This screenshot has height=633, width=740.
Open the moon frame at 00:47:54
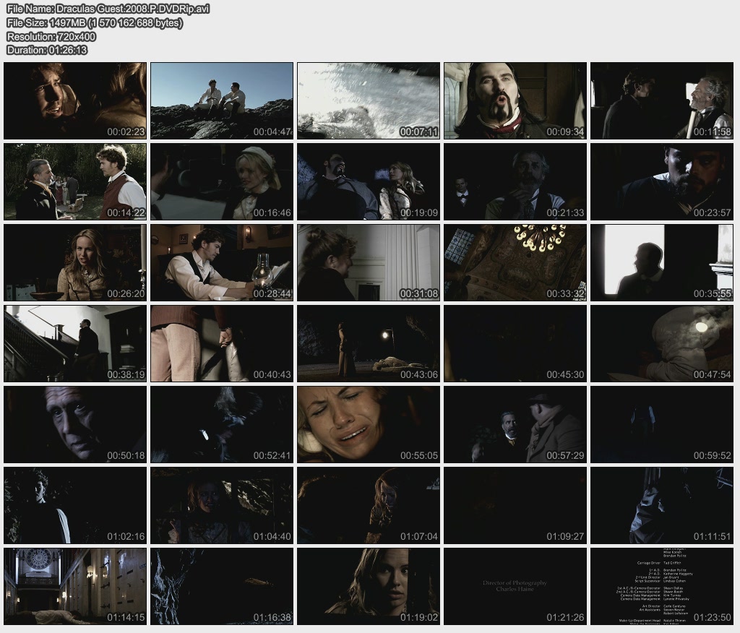pyautogui.click(x=662, y=344)
